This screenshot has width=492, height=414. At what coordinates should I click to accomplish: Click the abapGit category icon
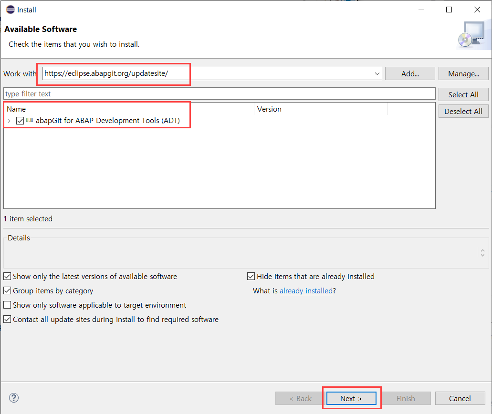[30, 120]
